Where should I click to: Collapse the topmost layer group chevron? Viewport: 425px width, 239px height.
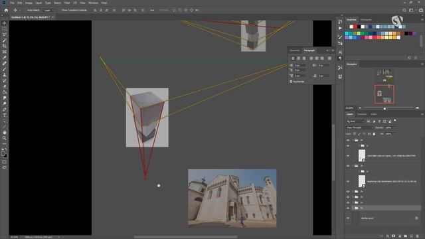(x=353, y=140)
